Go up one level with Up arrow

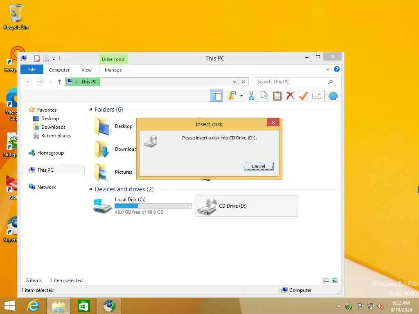coord(59,82)
